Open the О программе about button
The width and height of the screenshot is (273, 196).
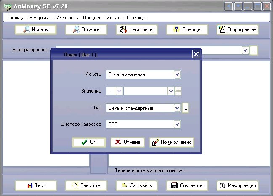pyautogui.click(x=238, y=29)
